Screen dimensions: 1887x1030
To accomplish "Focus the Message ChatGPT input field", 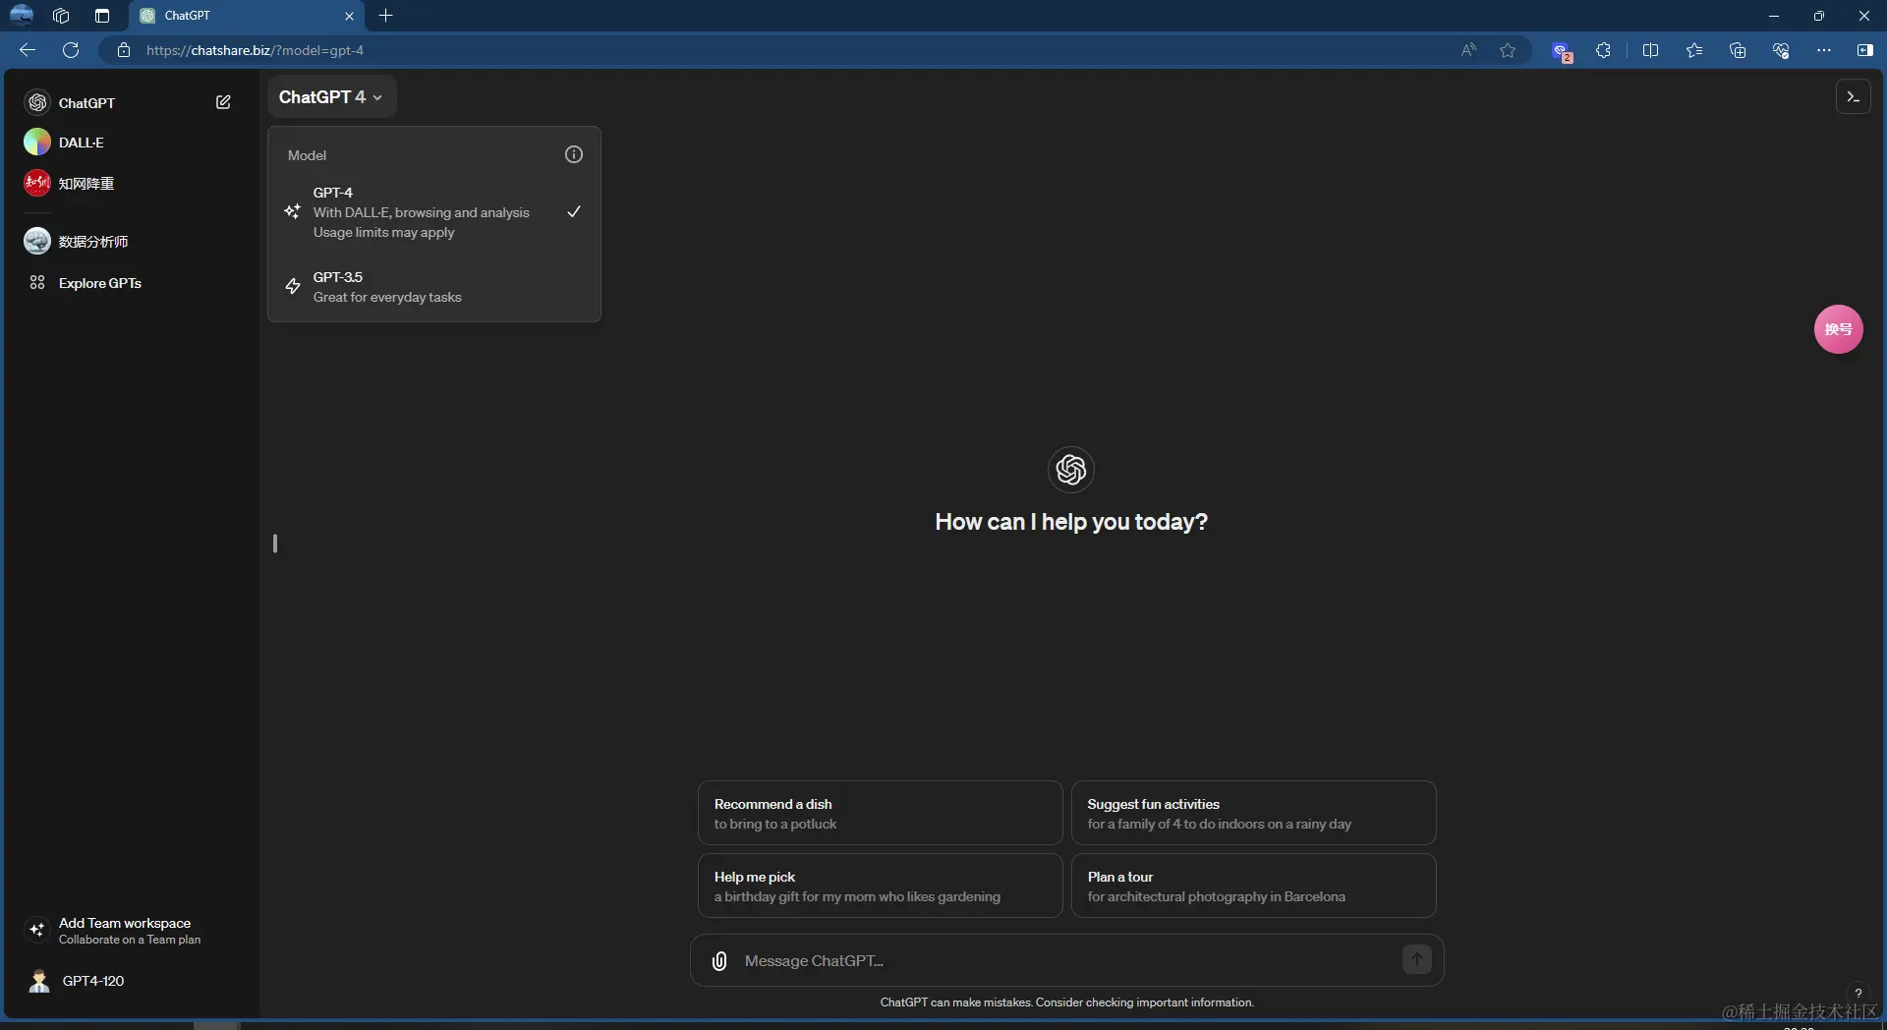I will [x=1066, y=960].
